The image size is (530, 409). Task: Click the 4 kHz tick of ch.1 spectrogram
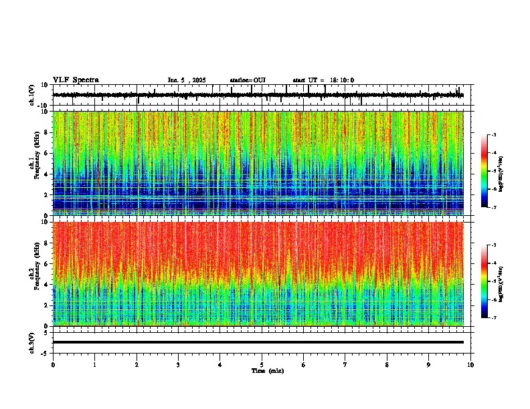(x=46, y=174)
